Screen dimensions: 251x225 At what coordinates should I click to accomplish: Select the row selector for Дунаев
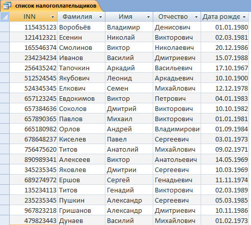click(x=5, y=220)
